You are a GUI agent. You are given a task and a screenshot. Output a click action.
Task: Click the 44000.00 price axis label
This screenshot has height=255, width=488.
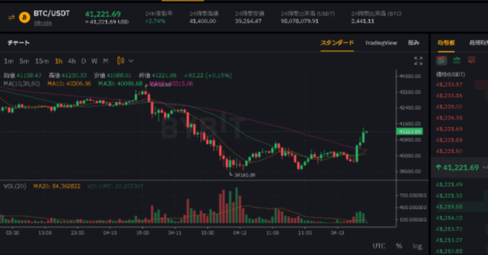410,76
